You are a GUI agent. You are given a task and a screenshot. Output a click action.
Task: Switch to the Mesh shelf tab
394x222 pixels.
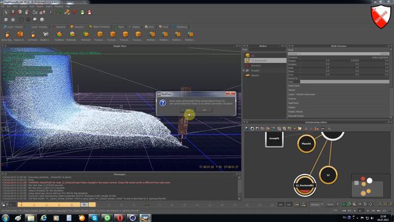(x=119, y=27)
